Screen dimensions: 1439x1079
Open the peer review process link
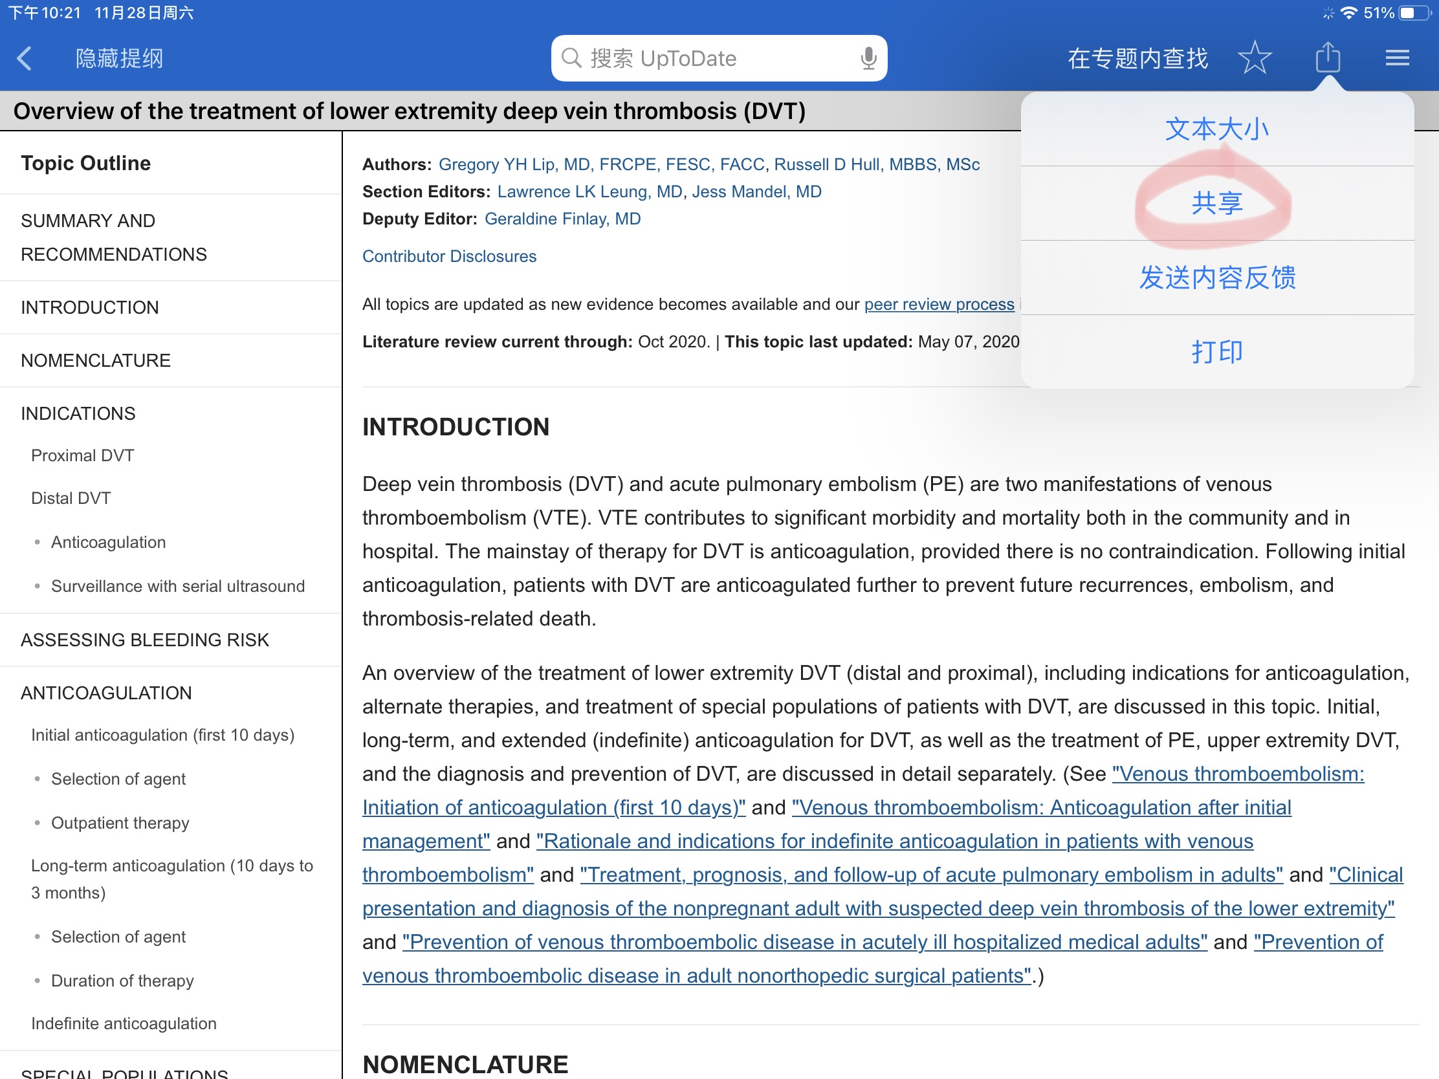pos(939,305)
